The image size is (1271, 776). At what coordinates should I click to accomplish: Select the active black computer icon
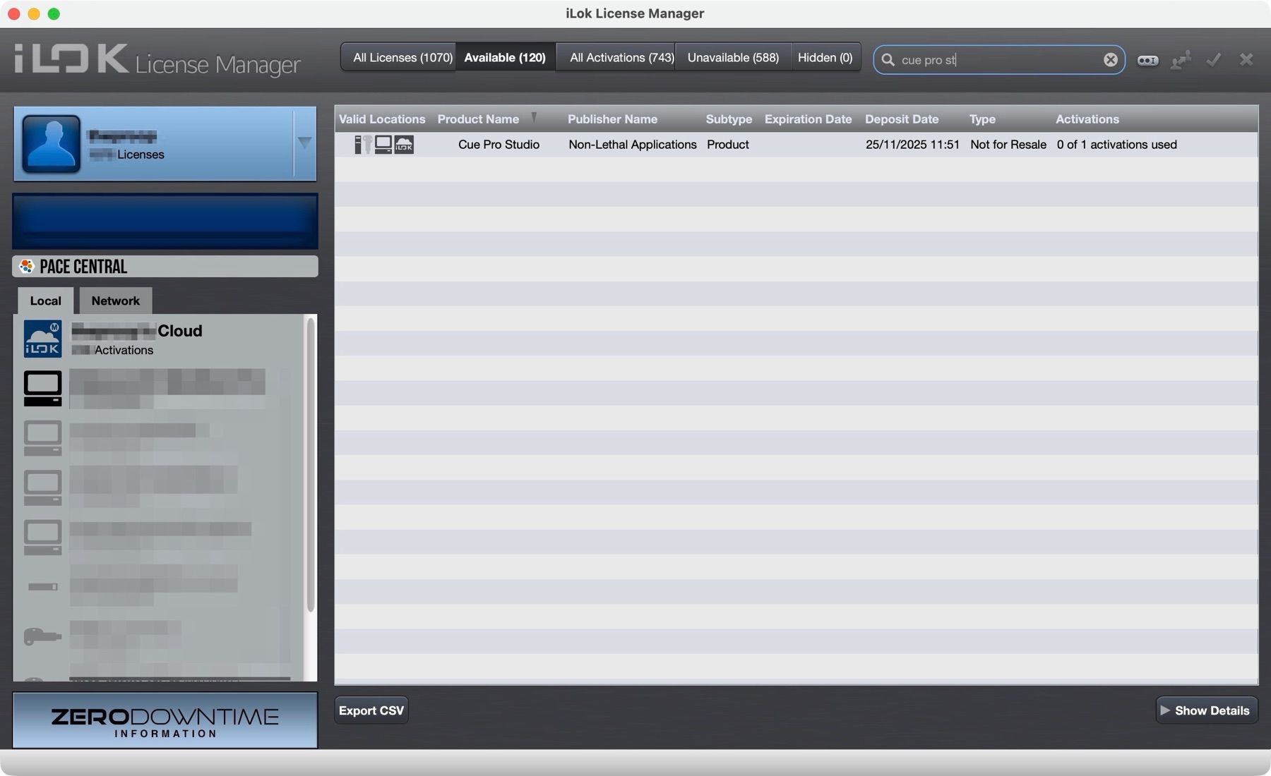(x=42, y=388)
